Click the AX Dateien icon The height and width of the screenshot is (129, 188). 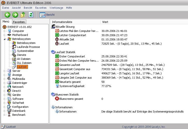pos(14,59)
